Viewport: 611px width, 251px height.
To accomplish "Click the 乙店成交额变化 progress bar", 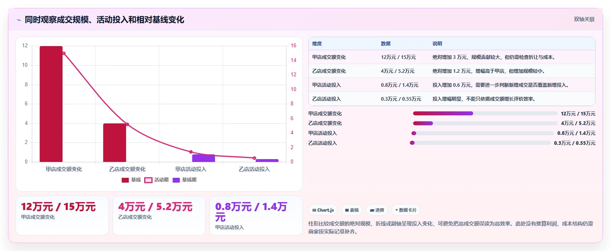I will (x=486, y=123).
